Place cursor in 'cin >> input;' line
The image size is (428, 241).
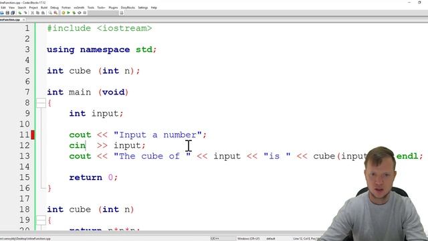[107, 145]
